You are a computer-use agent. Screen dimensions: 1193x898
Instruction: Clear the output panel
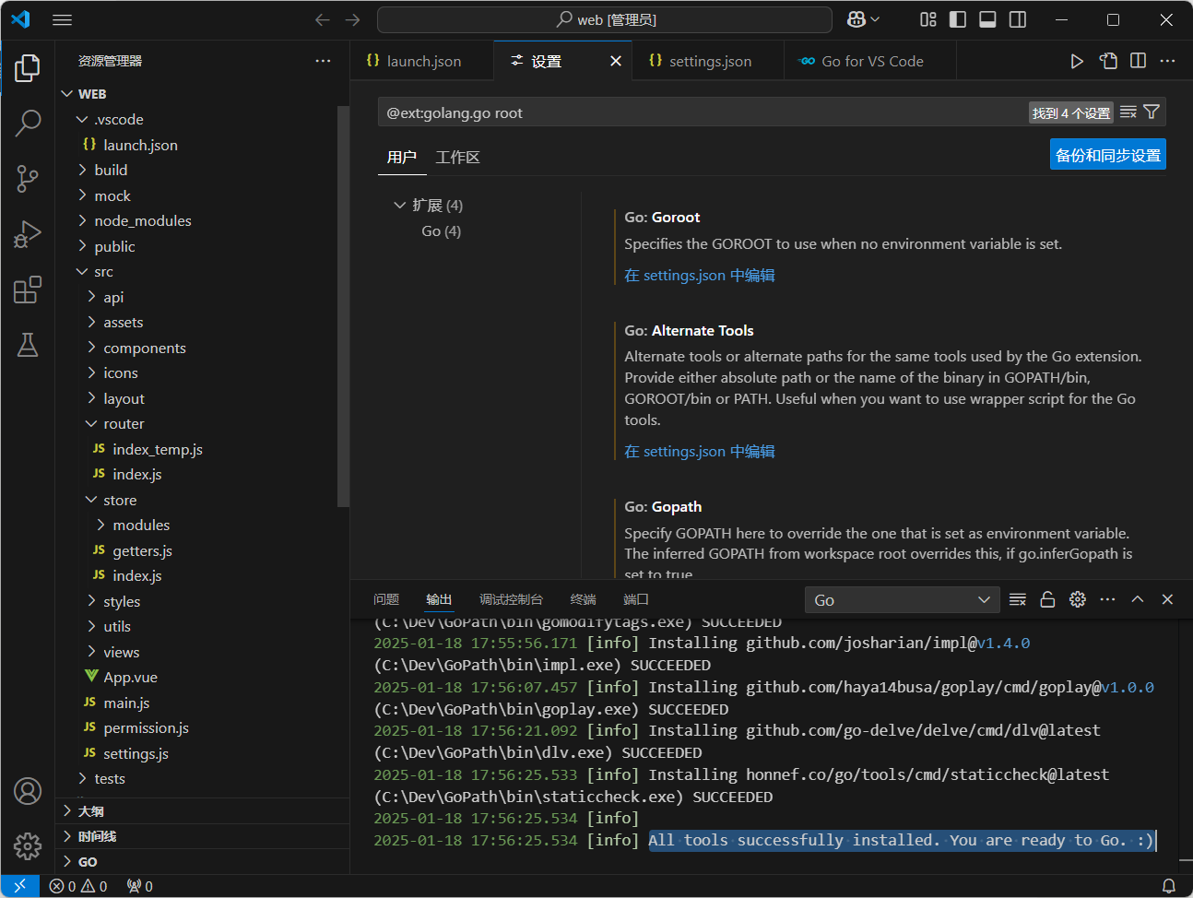pyautogui.click(x=1018, y=599)
